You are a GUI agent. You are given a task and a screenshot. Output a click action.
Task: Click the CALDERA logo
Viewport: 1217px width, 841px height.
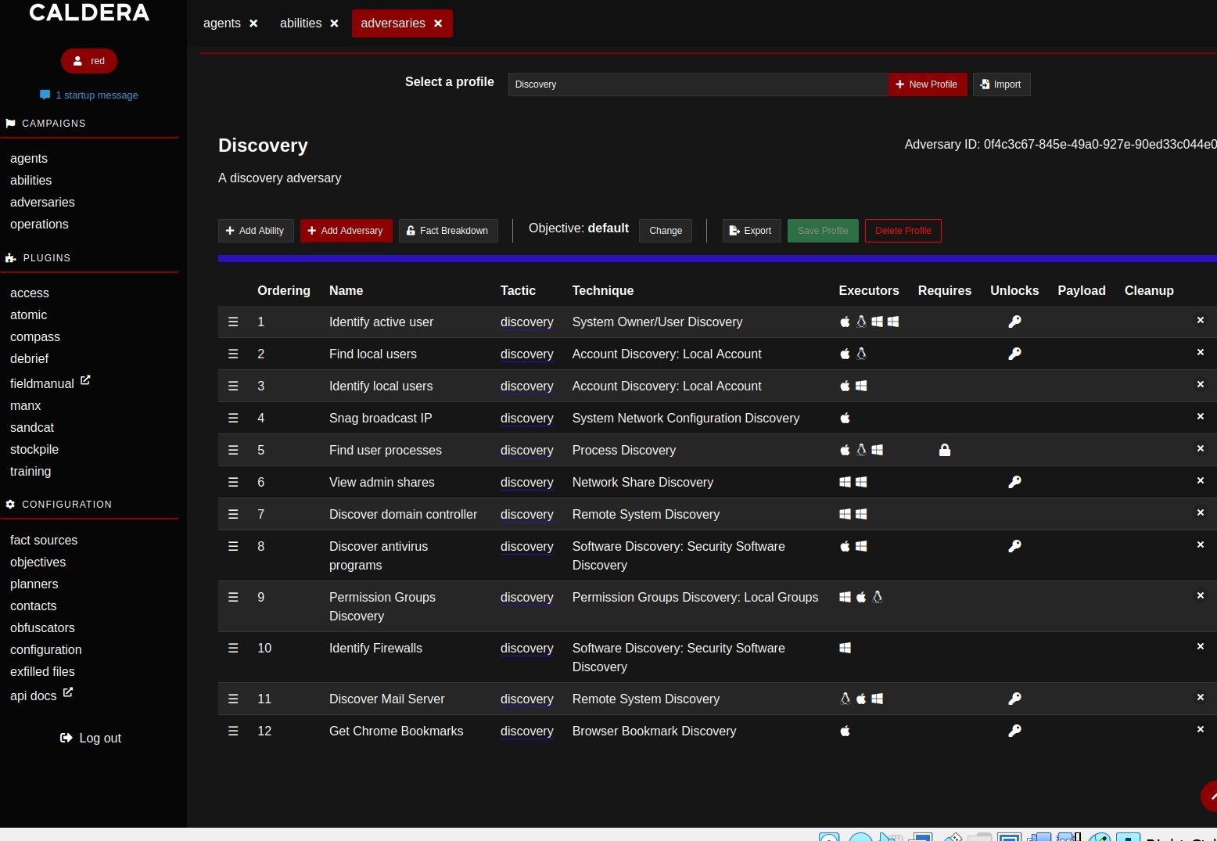[89, 13]
